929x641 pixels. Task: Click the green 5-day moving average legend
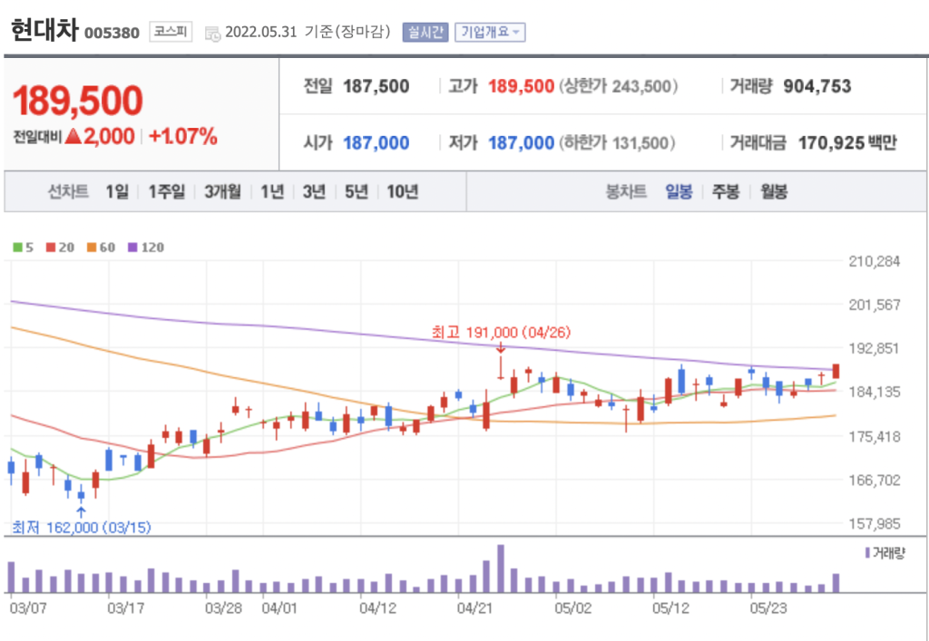23,247
